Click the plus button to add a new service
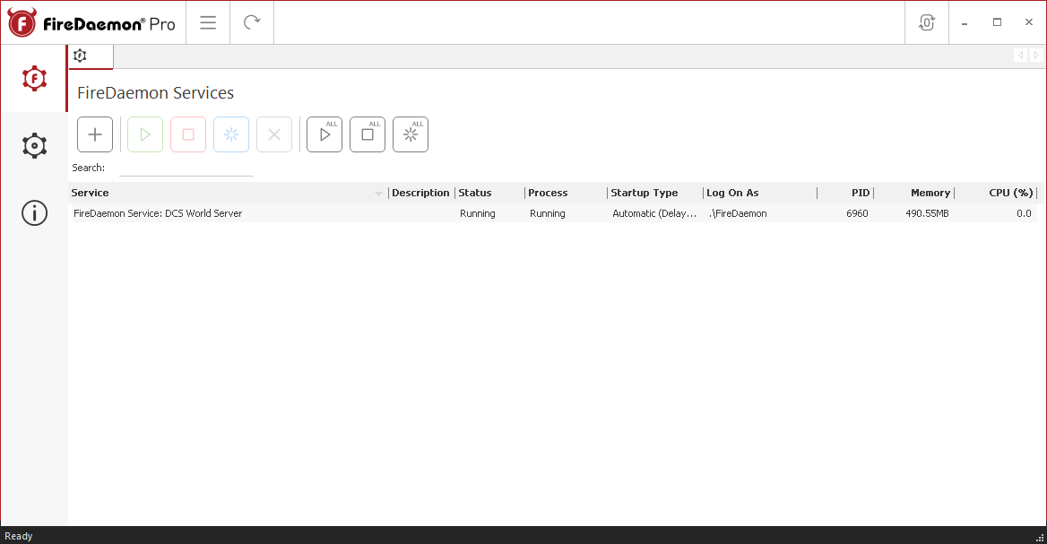1047x544 pixels. pos(95,134)
